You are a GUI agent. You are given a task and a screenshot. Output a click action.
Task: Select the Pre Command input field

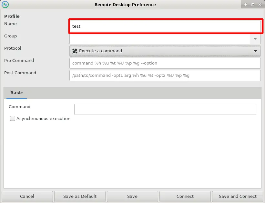coord(165,63)
